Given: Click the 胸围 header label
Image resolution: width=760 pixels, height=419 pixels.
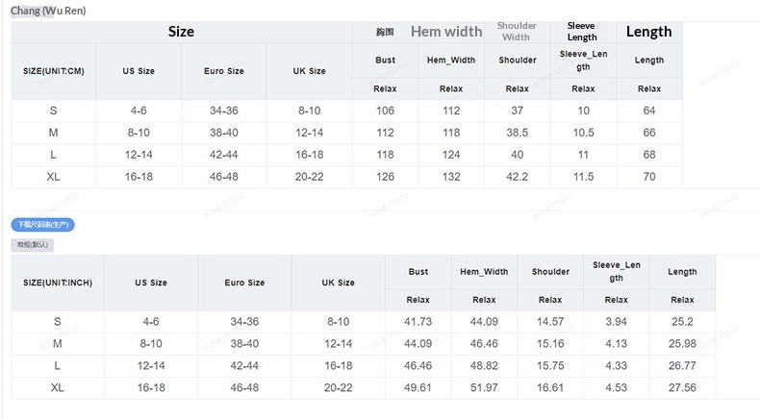Looking at the screenshot, I should pos(385,32).
